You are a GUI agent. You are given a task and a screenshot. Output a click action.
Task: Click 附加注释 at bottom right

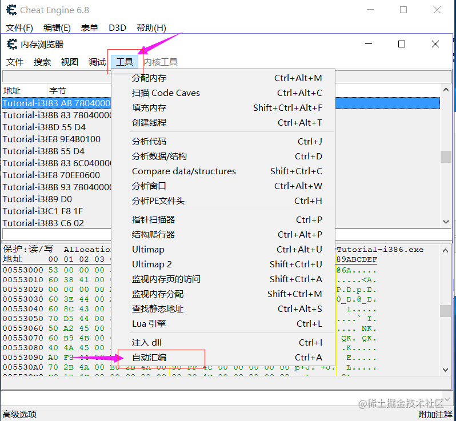(x=435, y=414)
